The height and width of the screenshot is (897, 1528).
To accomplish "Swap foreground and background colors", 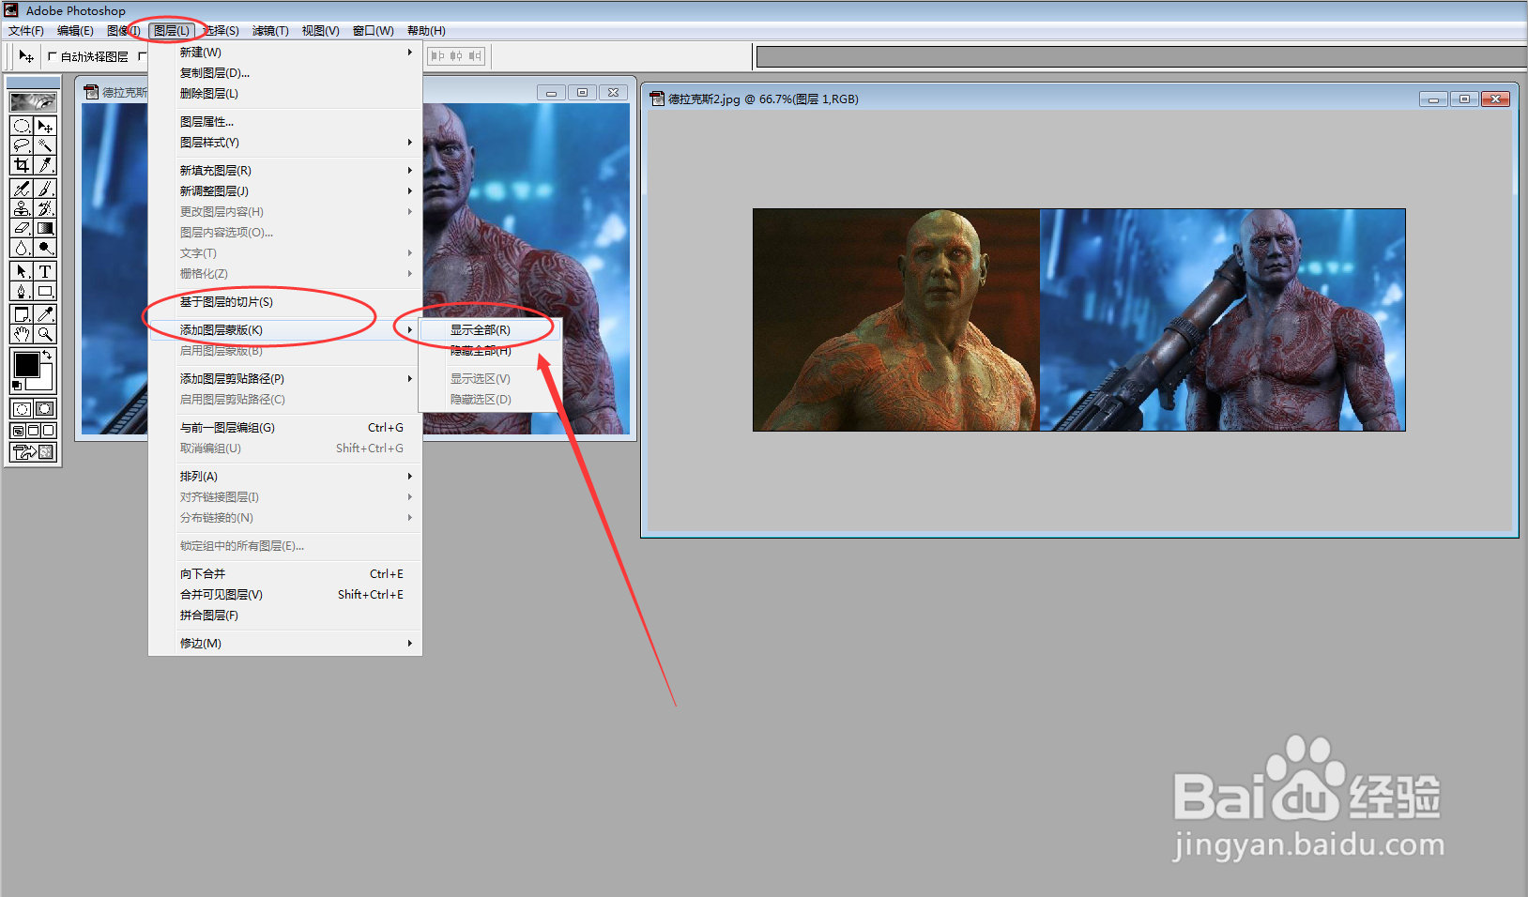I will click(48, 356).
